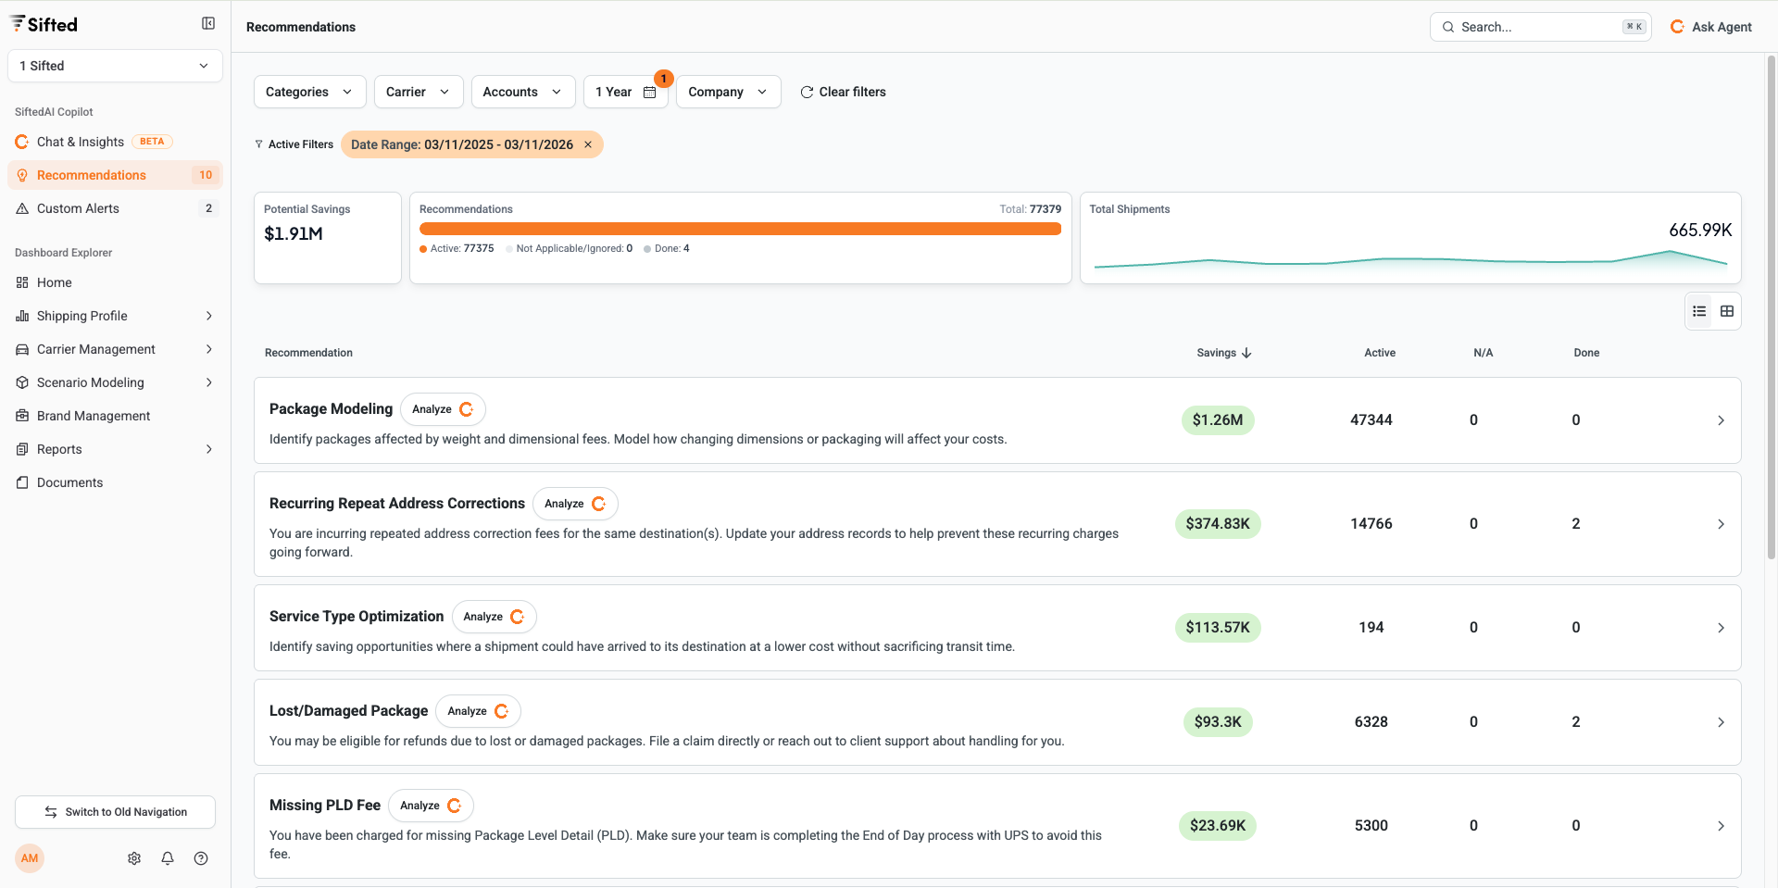The image size is (1778, 888).
Task: Focus the Search input field
Action: 1538,27
